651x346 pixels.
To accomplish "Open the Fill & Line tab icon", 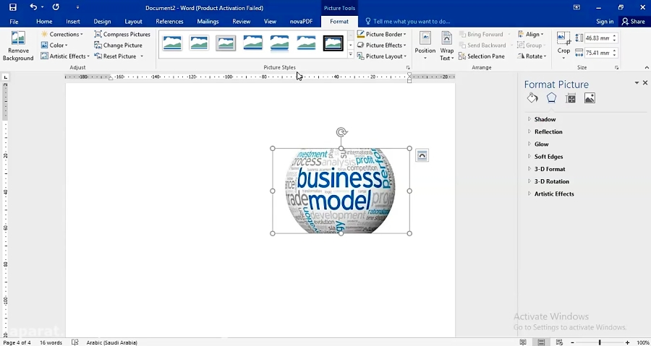I will [x=532, y=98].
